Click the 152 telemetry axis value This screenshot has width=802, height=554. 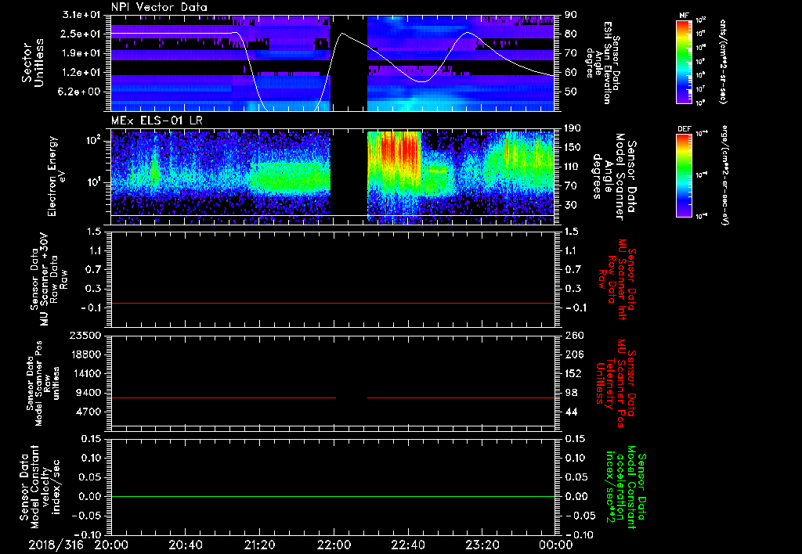click(573, 373)
